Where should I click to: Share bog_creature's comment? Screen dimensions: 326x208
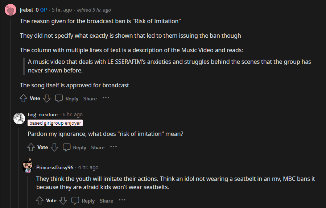pos(98,147)
